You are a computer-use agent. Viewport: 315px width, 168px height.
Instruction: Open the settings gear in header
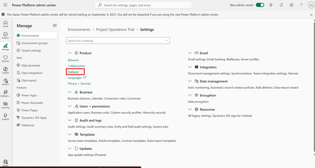(291, 5)
